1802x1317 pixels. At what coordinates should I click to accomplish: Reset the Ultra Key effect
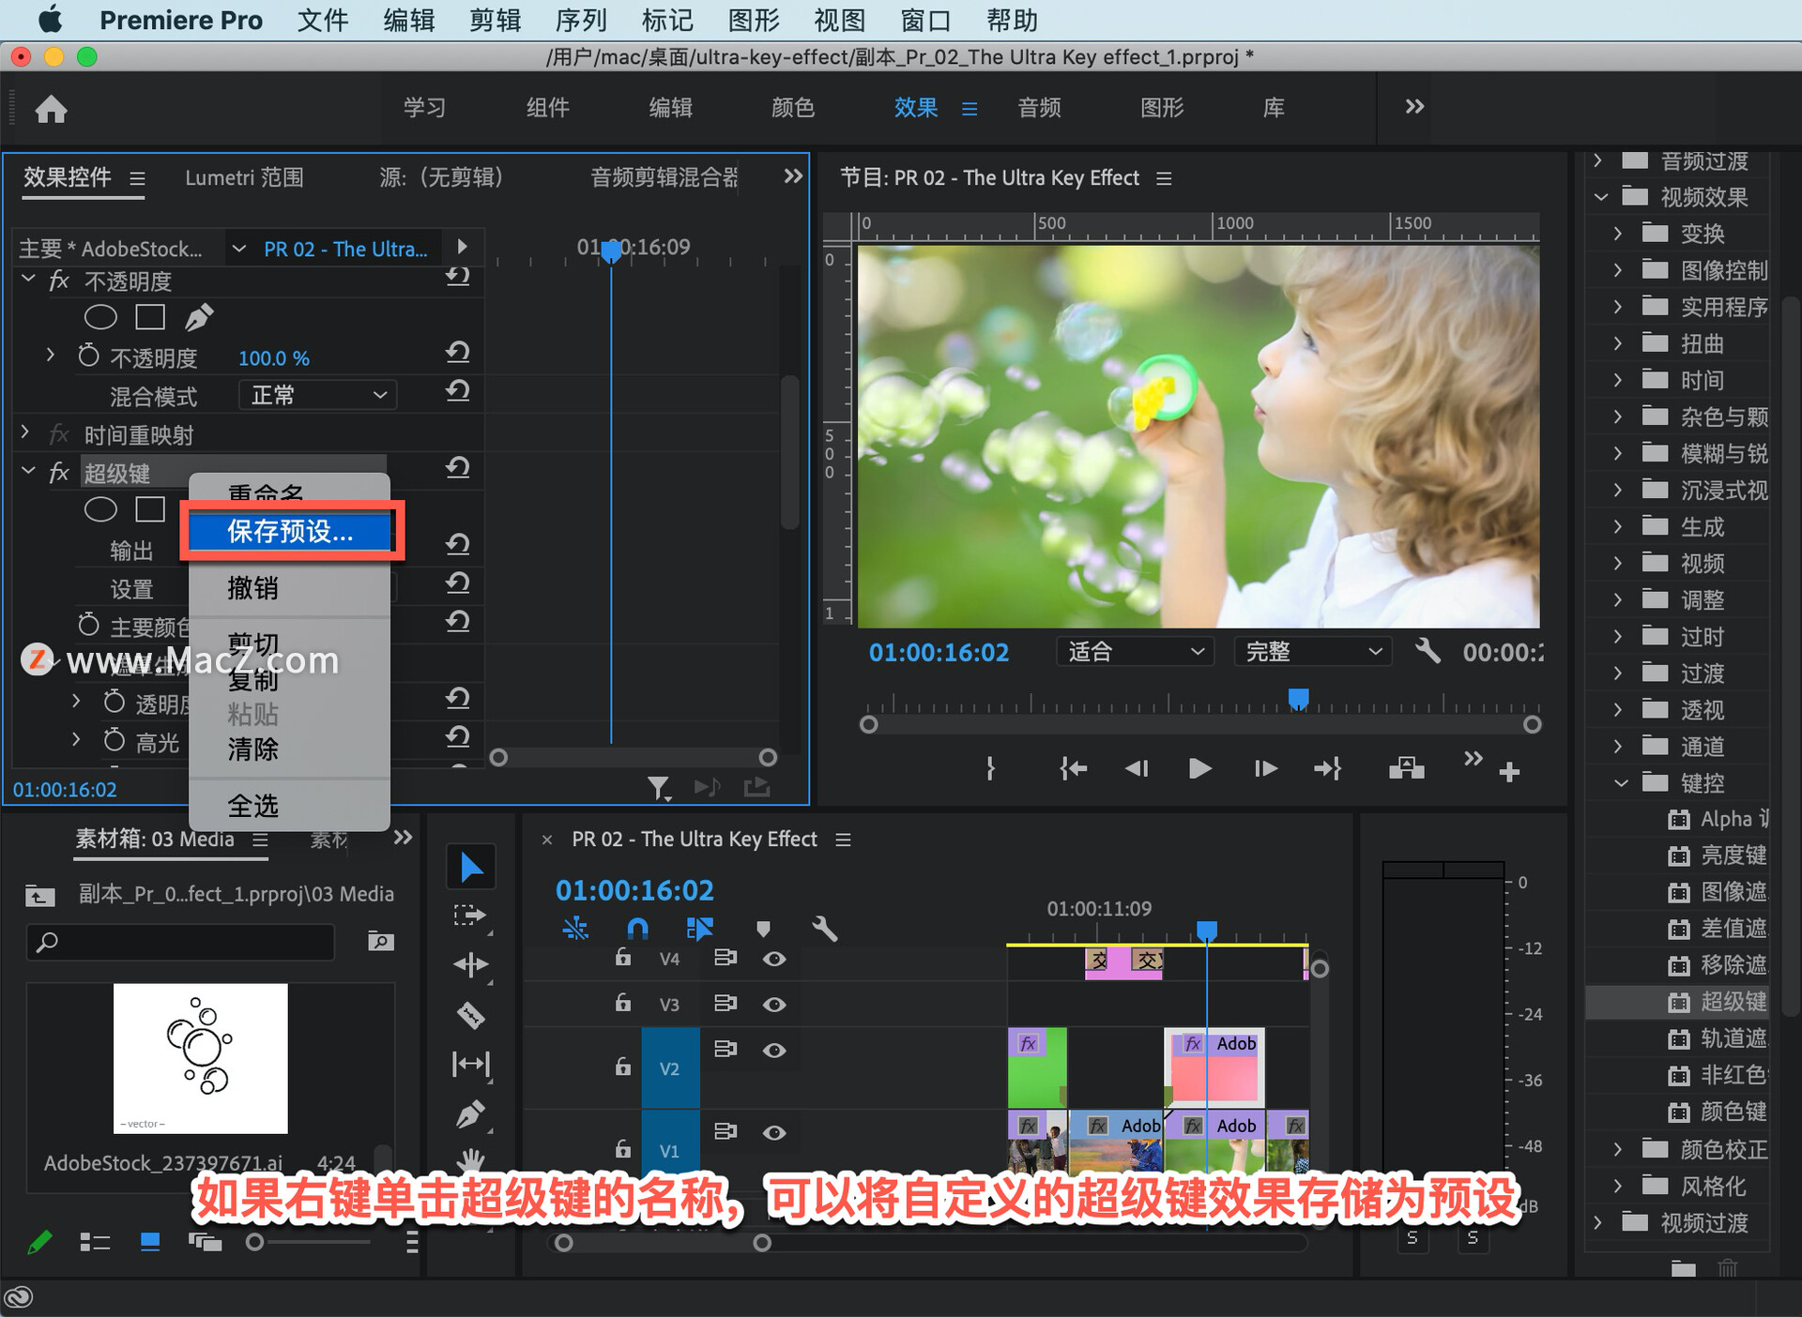tap(457, 467)
